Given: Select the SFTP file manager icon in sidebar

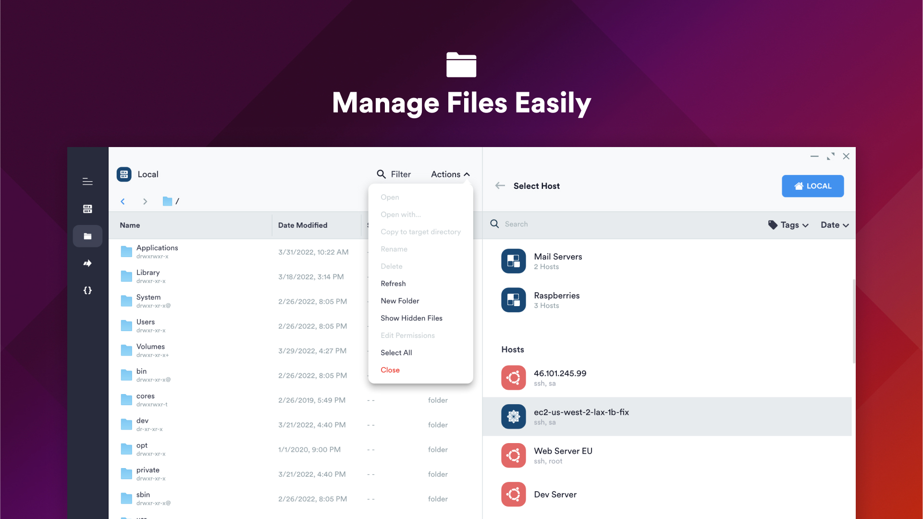Looking at the screenshot, I should point(87,236).
